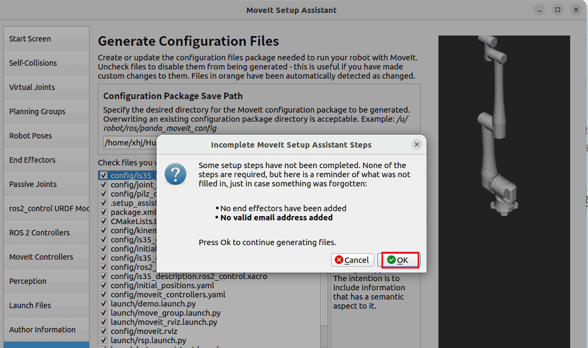Select config/is35_description.ros2_control.xacro file name
Screen dimensions: 588x348
click(x=189, y=276)
